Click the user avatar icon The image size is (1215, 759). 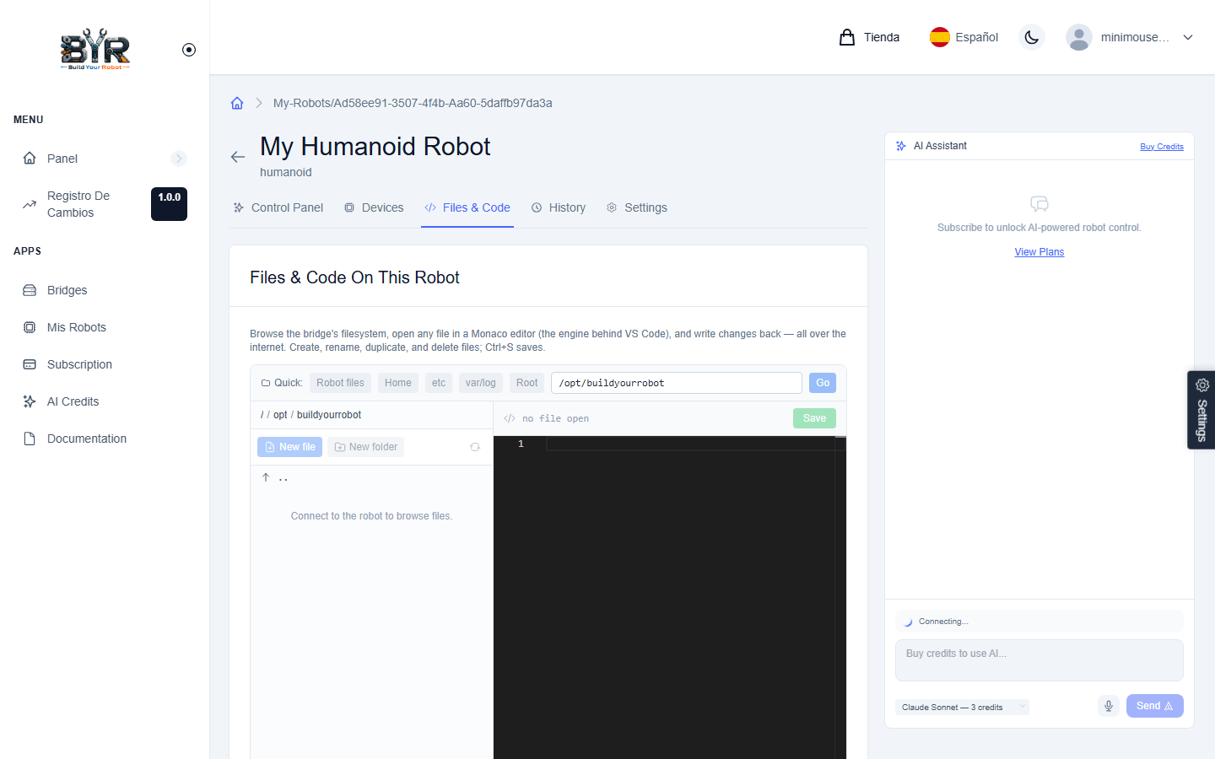click(x=1078, y=37)
